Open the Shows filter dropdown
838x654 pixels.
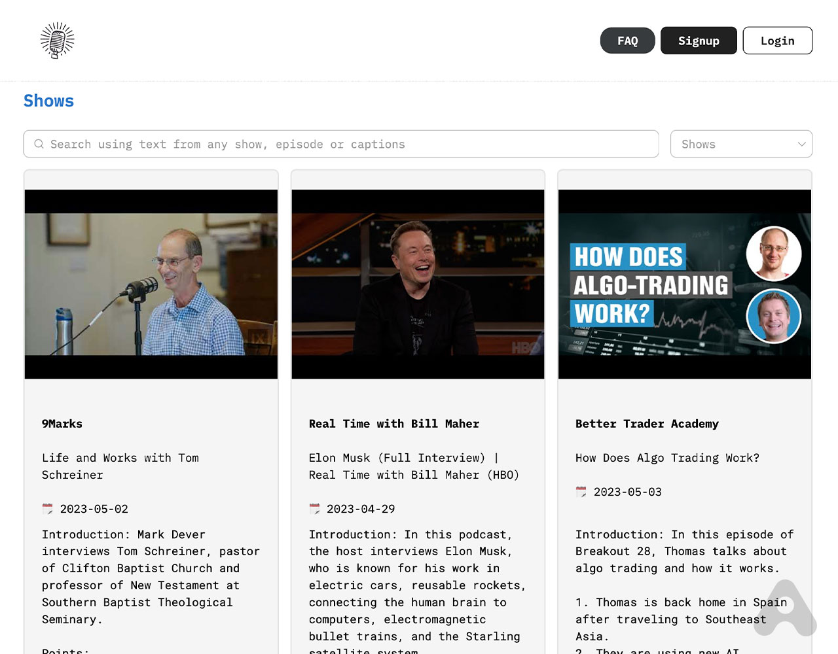click(740, 144)
